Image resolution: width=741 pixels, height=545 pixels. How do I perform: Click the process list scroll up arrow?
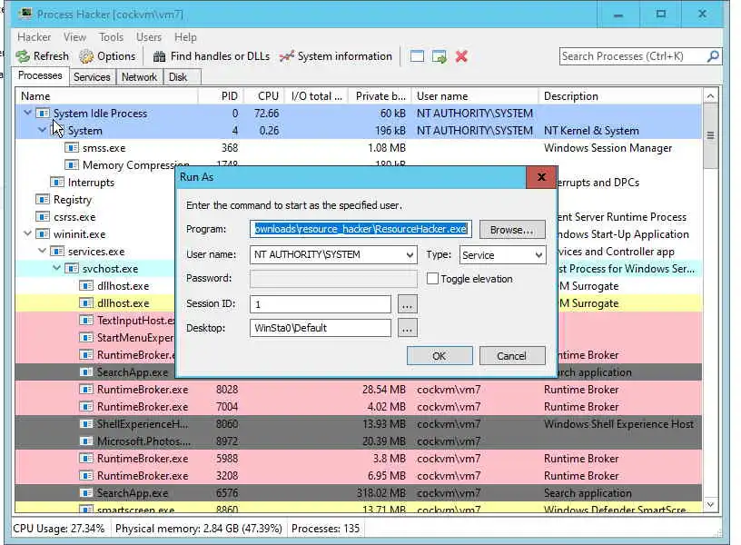pyautogui.click(x=710, y=96)
